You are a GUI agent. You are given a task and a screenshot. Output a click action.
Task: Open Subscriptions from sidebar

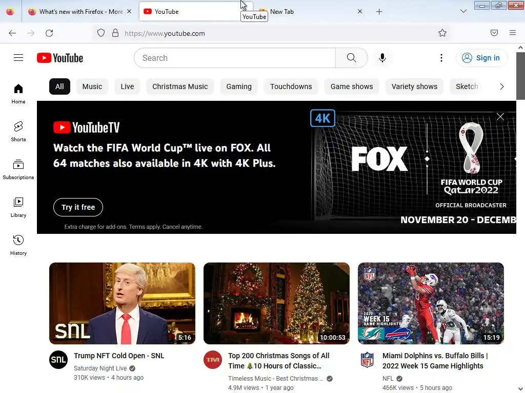click(18, 170)
